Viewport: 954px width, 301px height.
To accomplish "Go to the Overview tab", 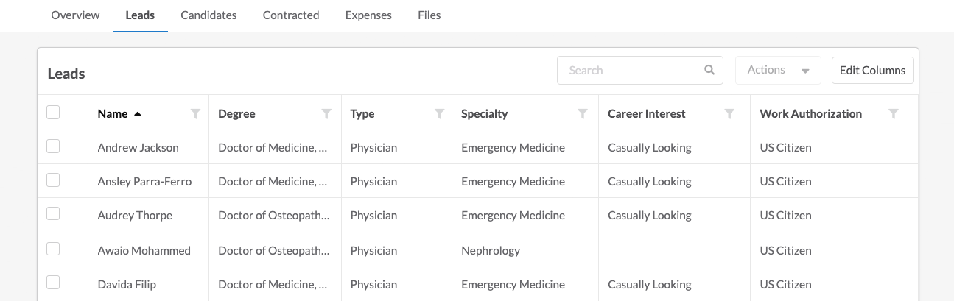I will pyautogui.click(x=75, y=15).
